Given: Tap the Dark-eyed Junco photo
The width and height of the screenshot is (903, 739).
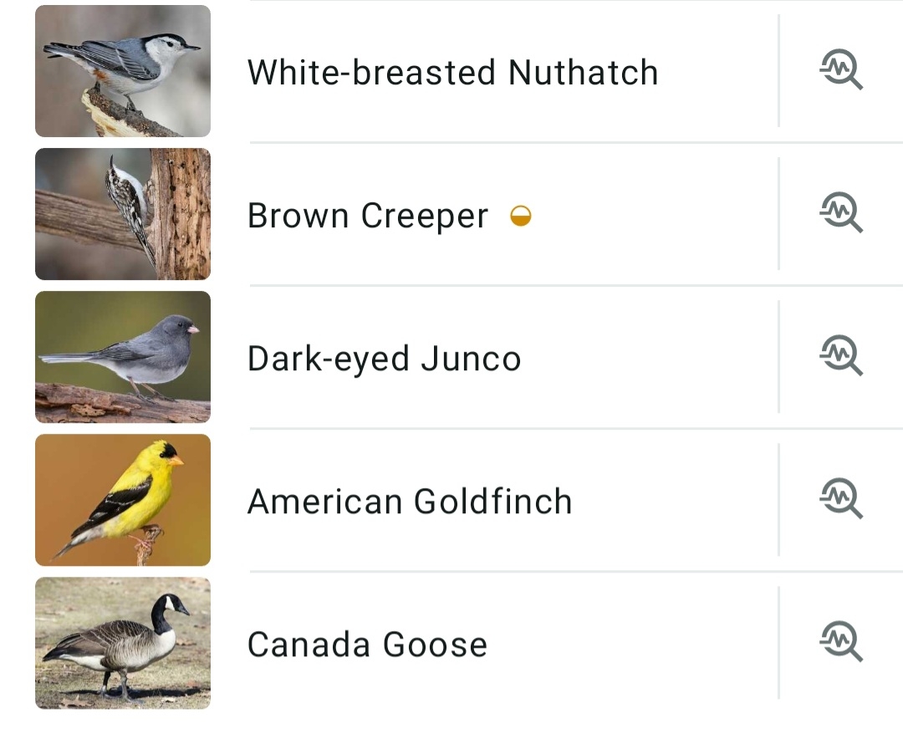Looking at the screenshot, I should (x=123, y=357).
